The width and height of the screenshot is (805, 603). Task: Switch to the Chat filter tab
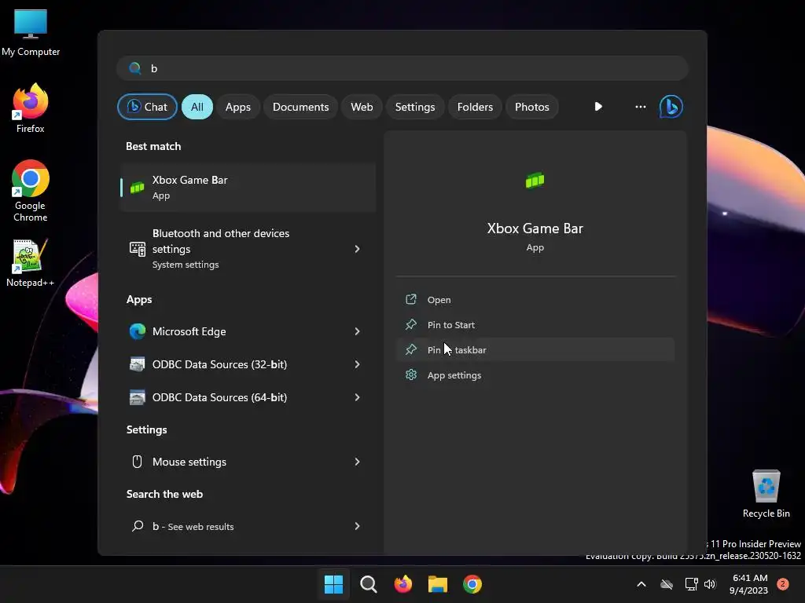147,107
